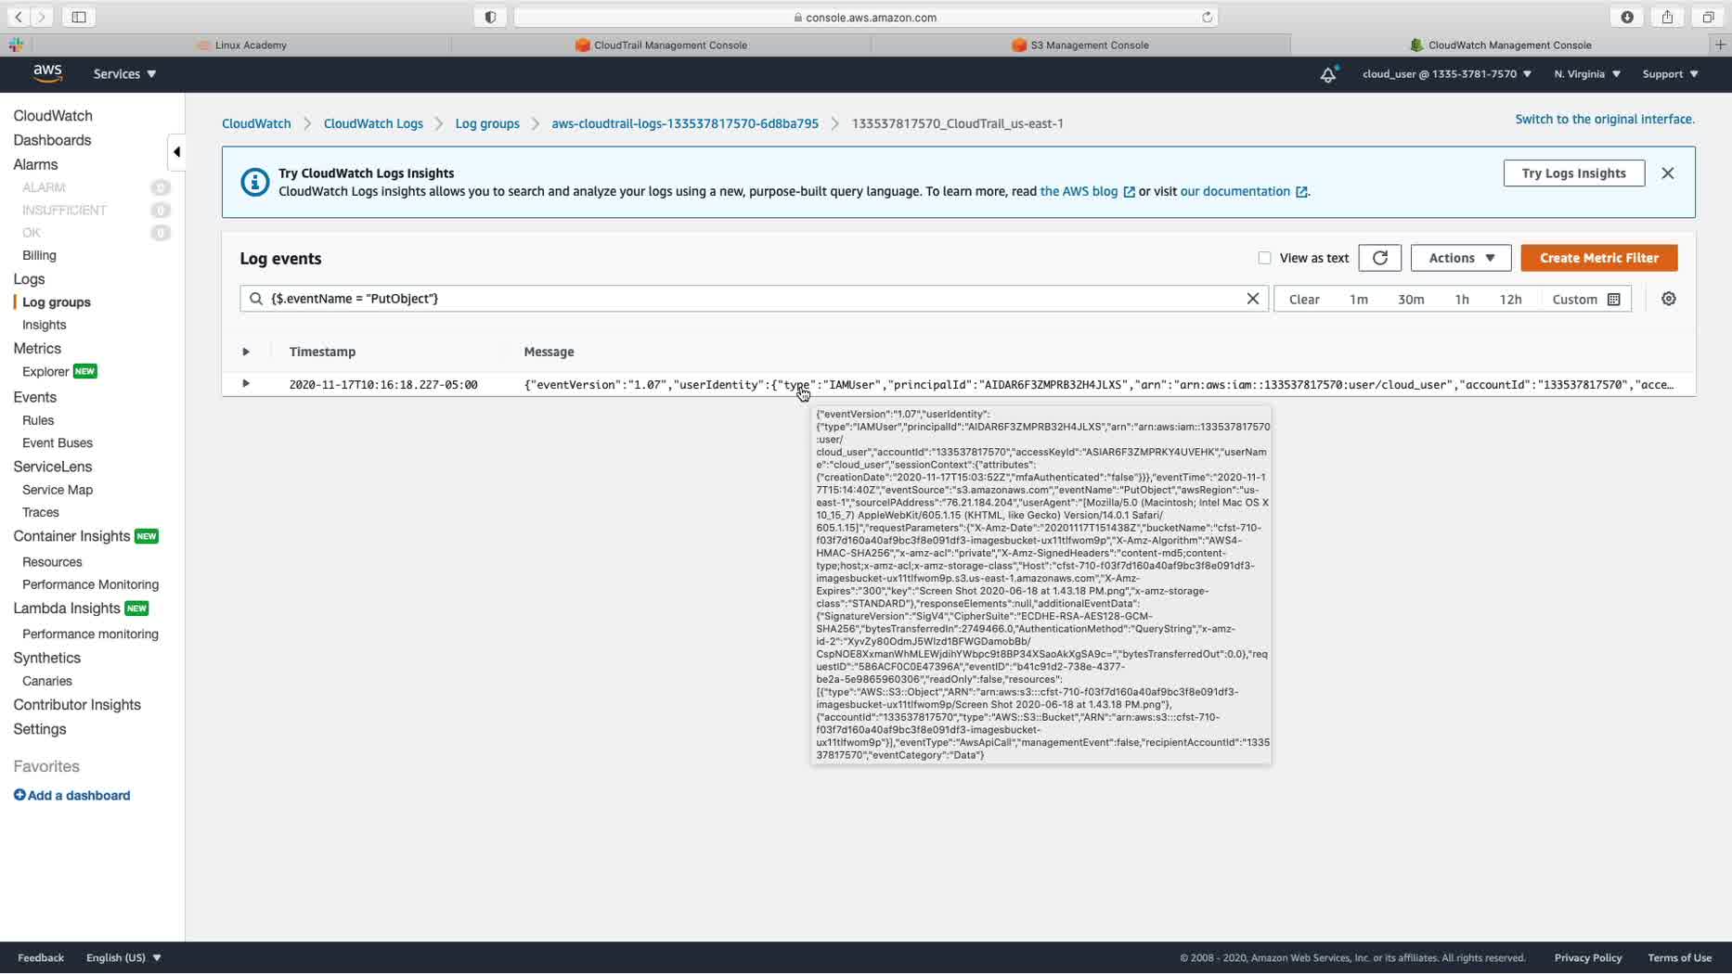This screenshot has height=974, width=1732.
Task: Expand all rows using header arrow
Action: pos(246,352)
